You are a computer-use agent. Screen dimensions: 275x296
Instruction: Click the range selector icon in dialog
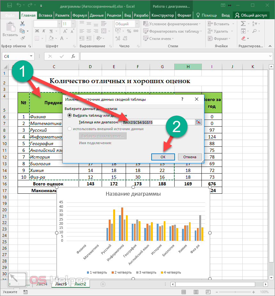[199, 122]
